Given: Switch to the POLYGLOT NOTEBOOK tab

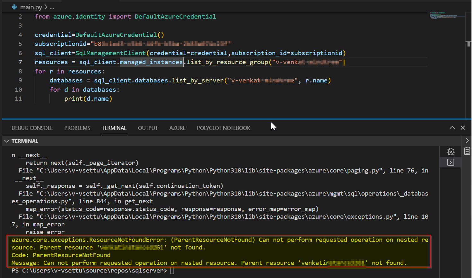Looking at the screenshot, I should [223, 128].
